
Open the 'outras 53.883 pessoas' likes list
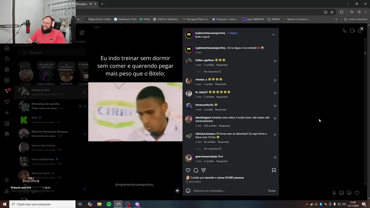230,178
